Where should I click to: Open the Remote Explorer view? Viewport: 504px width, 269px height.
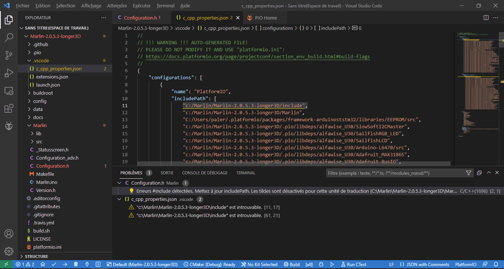point(9,91)
